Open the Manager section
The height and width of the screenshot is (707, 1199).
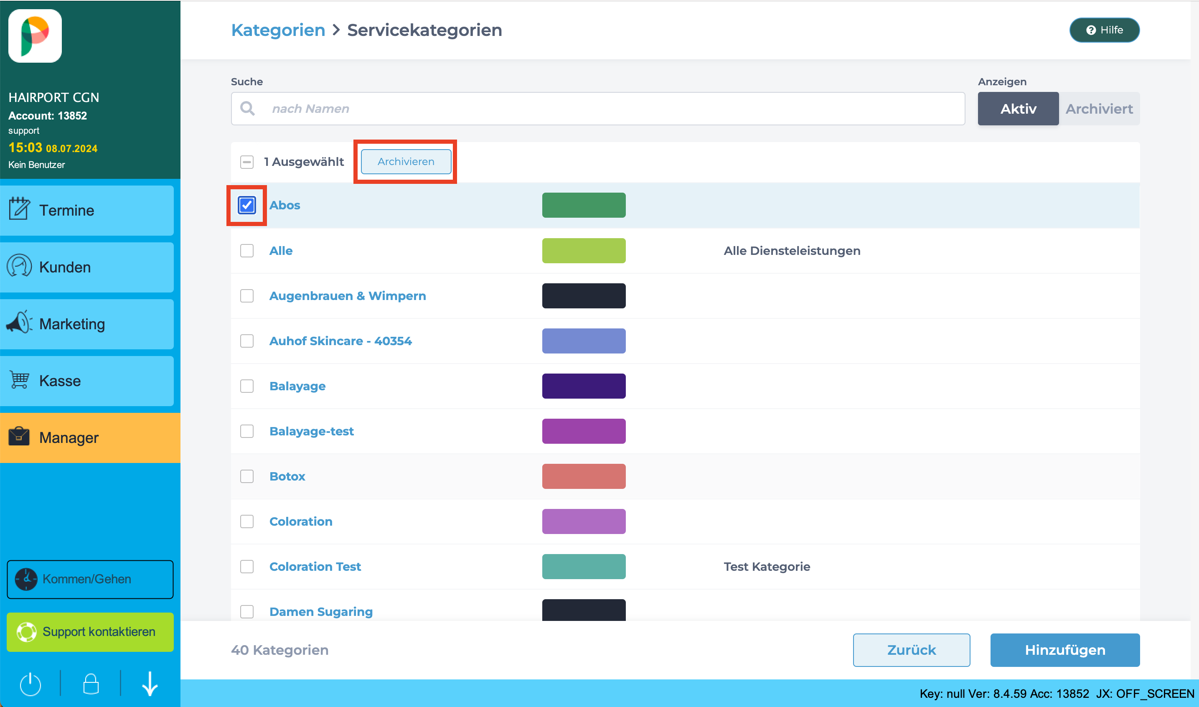click(x=90, y=437)
